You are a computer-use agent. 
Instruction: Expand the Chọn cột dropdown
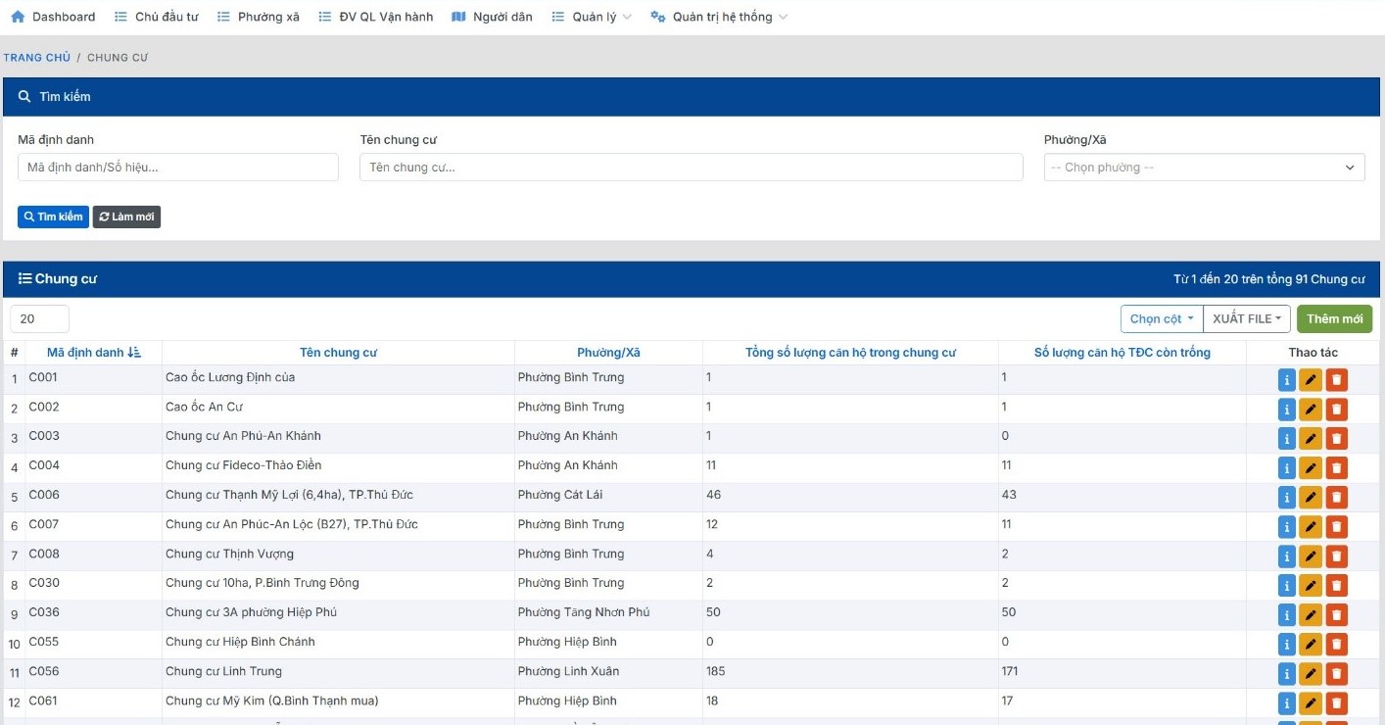(x=1162, y=318)
